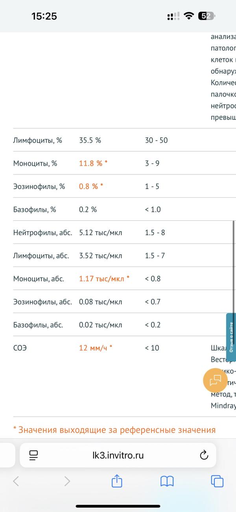The height and width of the screenshot is (512, 236).
Task: Tap the lk3.invitro.ru address field
Action: click(118, 456)
